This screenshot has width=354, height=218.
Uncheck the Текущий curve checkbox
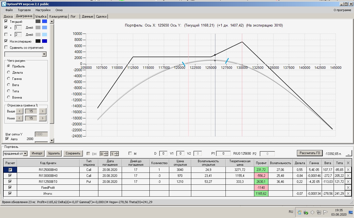tap(6, 21)
